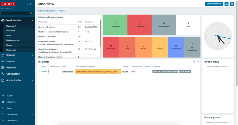Click the Desconectar power icon
The image size is (238, 125).
[3, 121]
